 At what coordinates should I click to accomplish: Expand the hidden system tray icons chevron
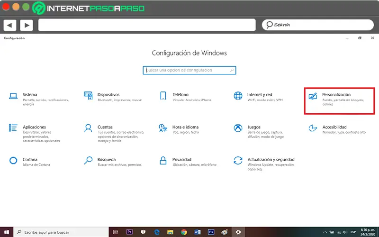click(x=325, y=232)
